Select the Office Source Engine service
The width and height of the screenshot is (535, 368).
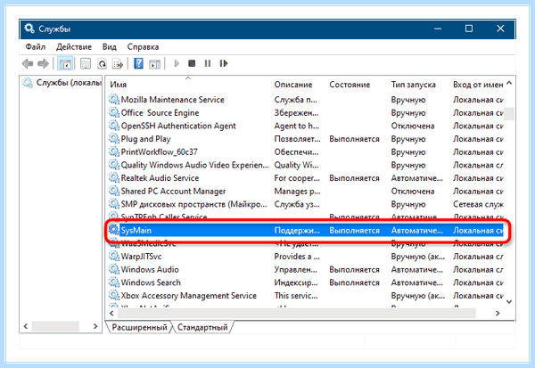pos(306,112)
